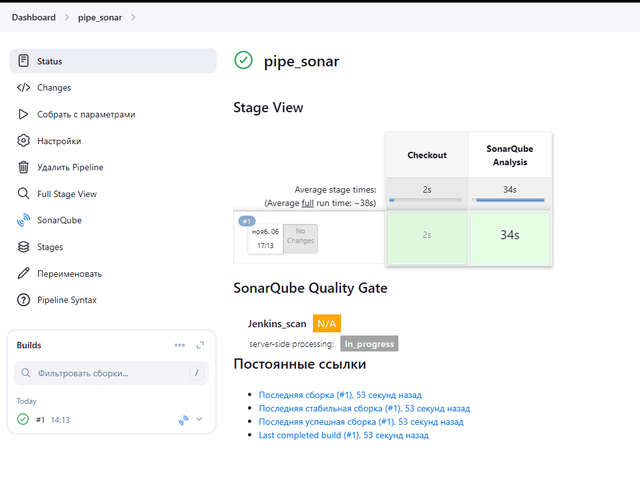The image size is (640, 479).
Task: Select the Status sidebar item
Action: 50,61
